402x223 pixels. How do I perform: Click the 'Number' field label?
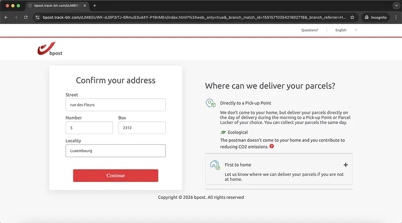point(73,118)
